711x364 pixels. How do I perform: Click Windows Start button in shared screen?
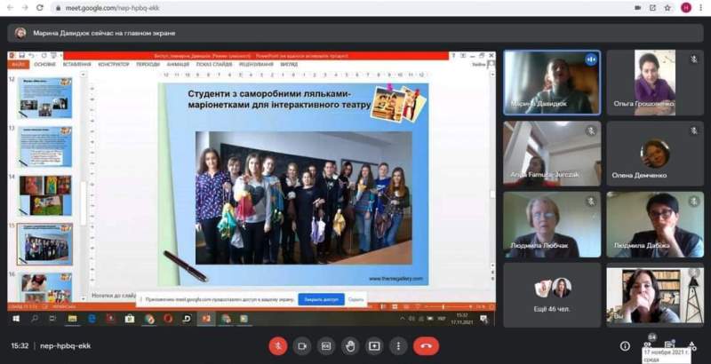[x=16, y=320]
